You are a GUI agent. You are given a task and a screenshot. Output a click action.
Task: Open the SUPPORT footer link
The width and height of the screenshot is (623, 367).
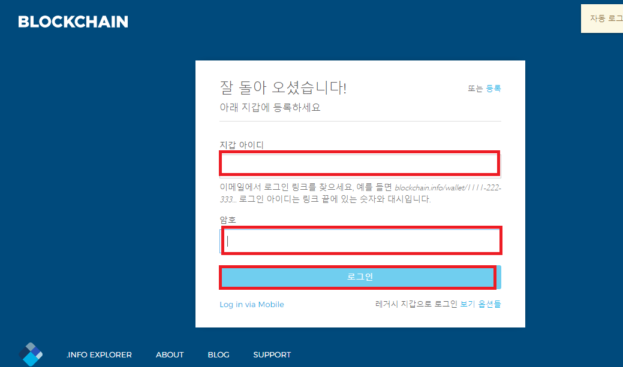point(272,354)
